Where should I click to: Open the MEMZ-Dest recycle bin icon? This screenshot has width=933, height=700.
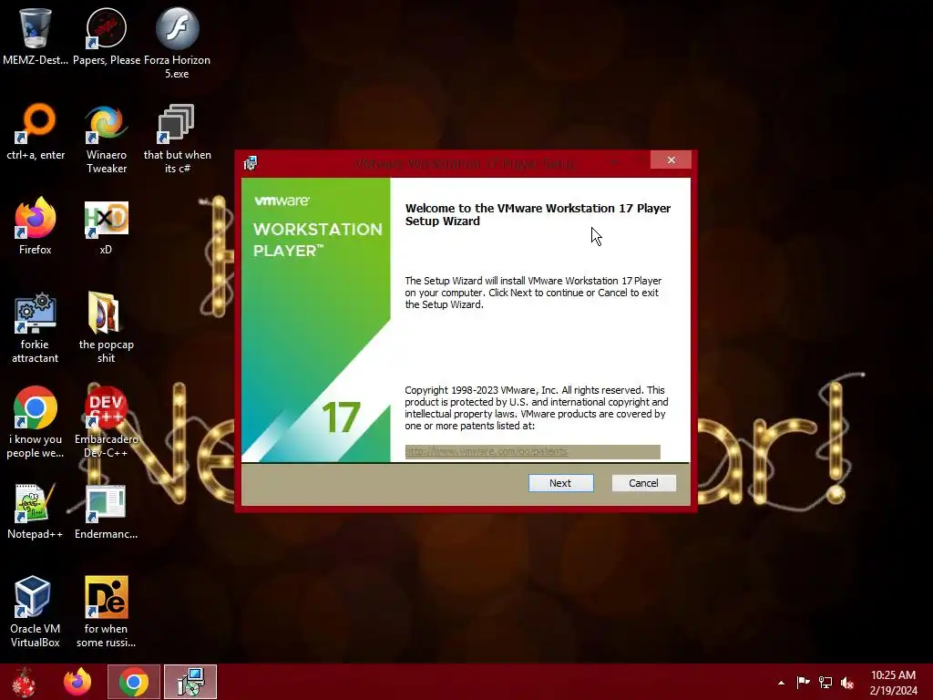35,36
